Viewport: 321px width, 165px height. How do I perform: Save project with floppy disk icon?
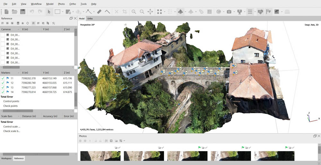click(23, 12)
